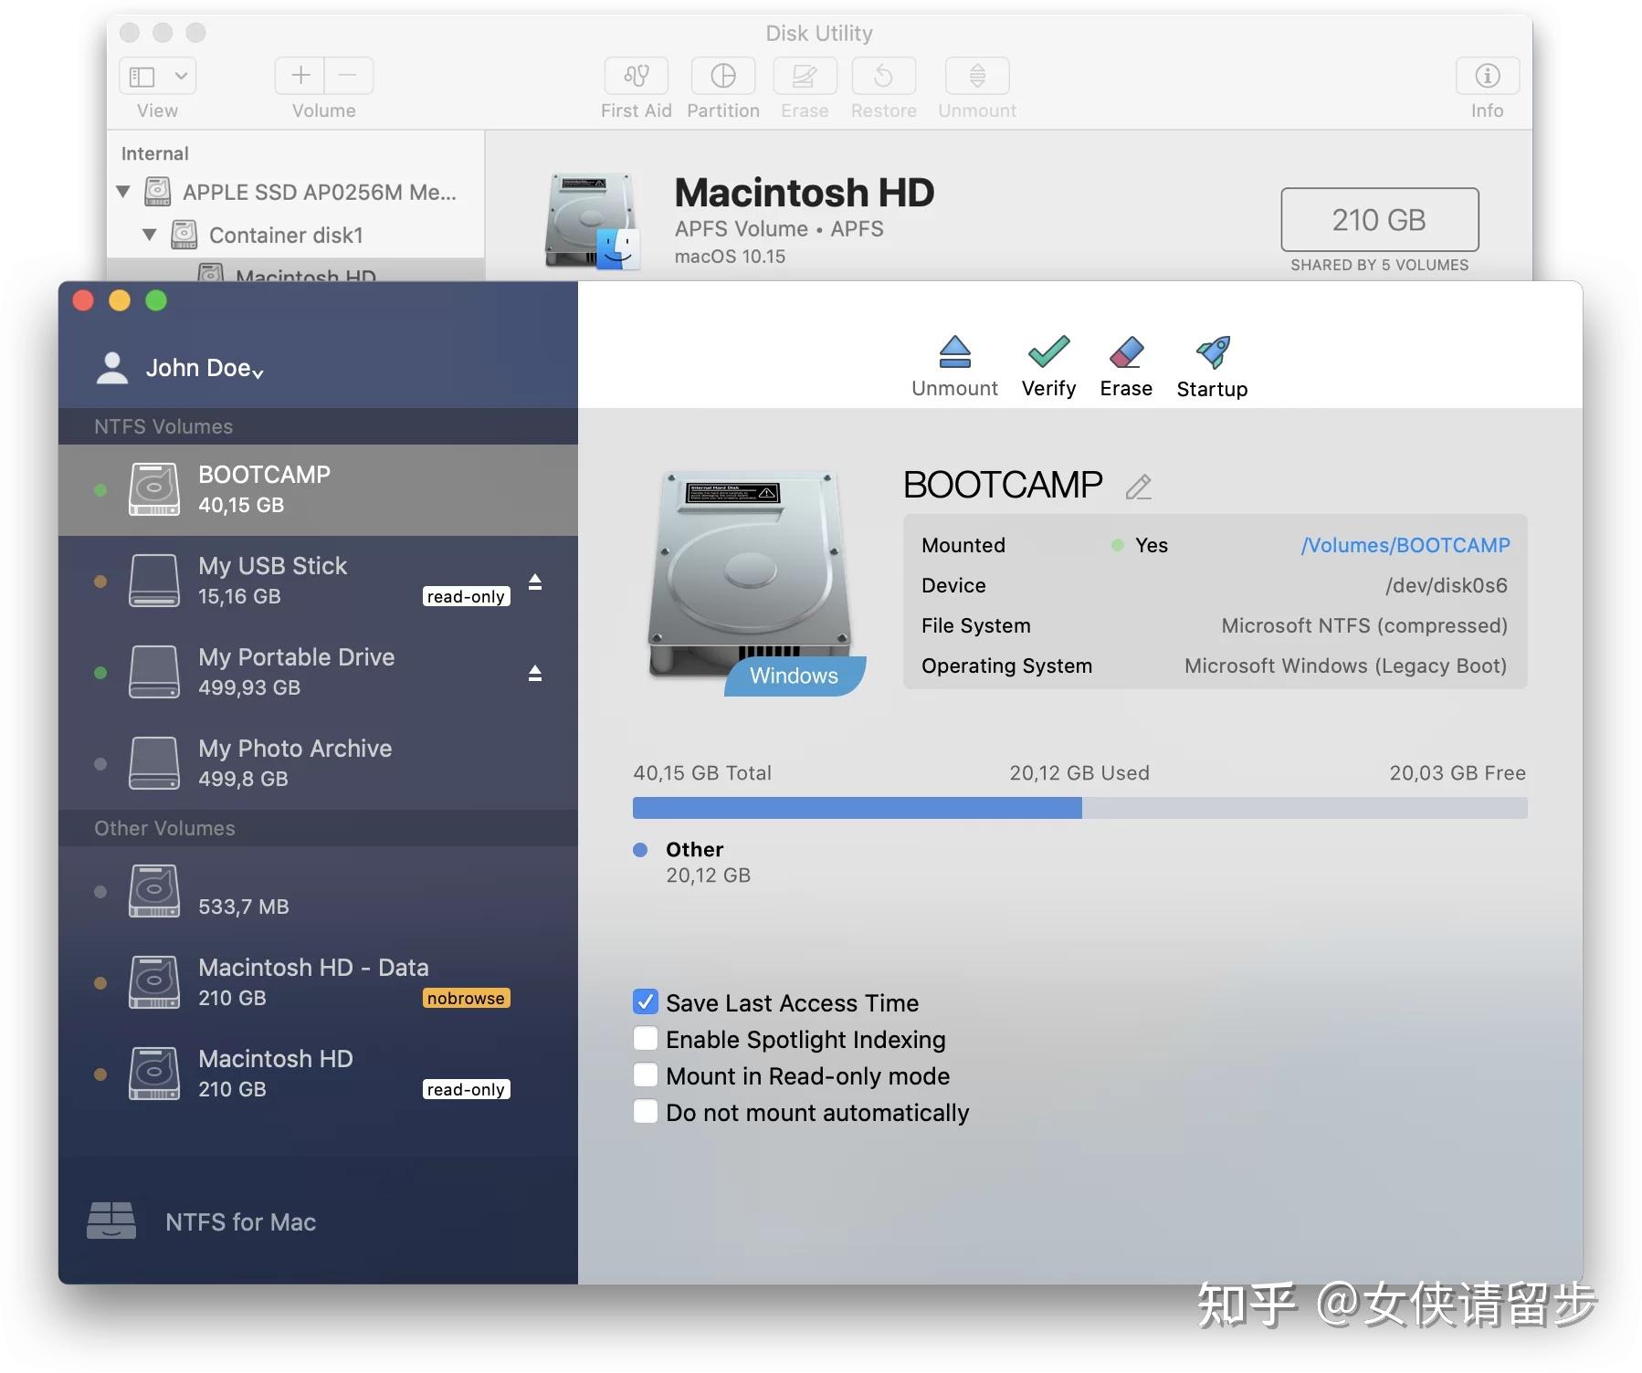Check Mount in Read-only mode
Image resolution: width=1642 pixels, height=1373 pixels.
pyautogui.click(x=645, y=1075)
